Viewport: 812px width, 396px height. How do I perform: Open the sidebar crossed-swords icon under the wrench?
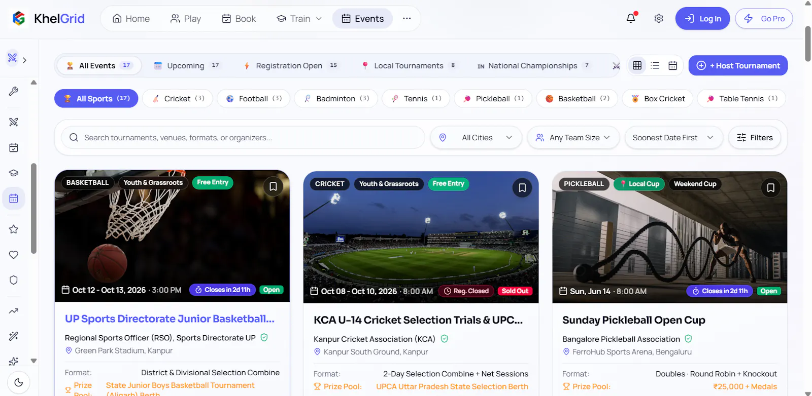14,122
